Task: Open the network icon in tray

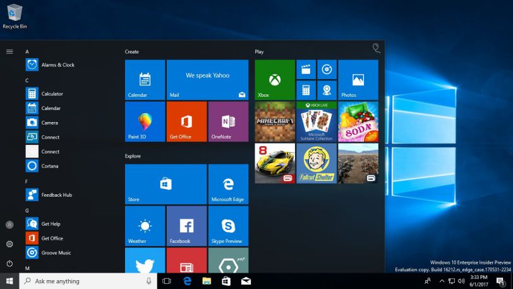Action: [452, 281]
